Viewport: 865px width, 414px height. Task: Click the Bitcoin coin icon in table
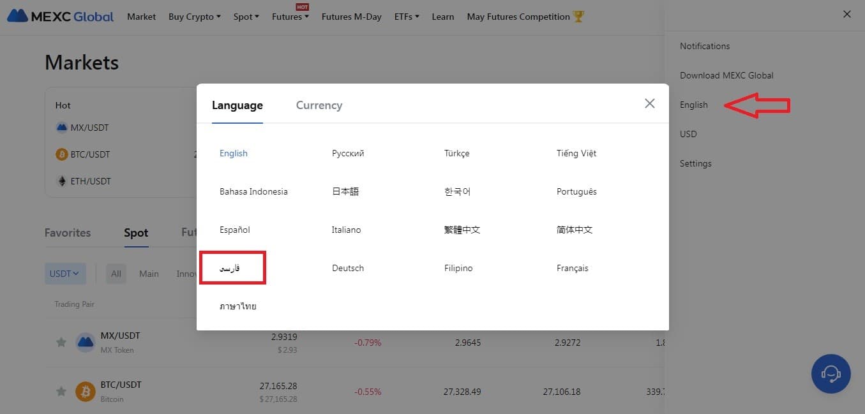(86, 391)
